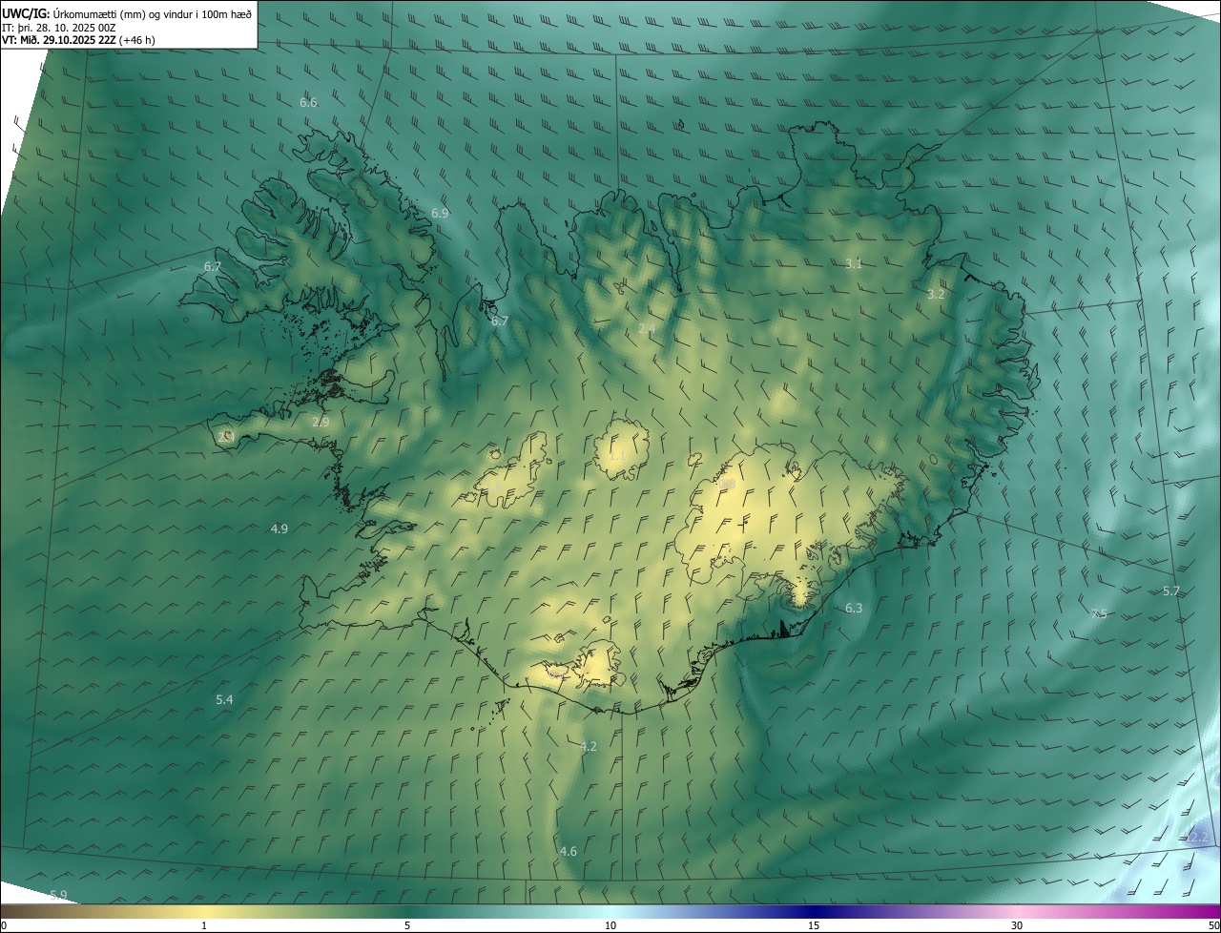Screen dimensions: 1221x933
Task: Click the map value label '2.4'
Action: [x=647, y=328]
